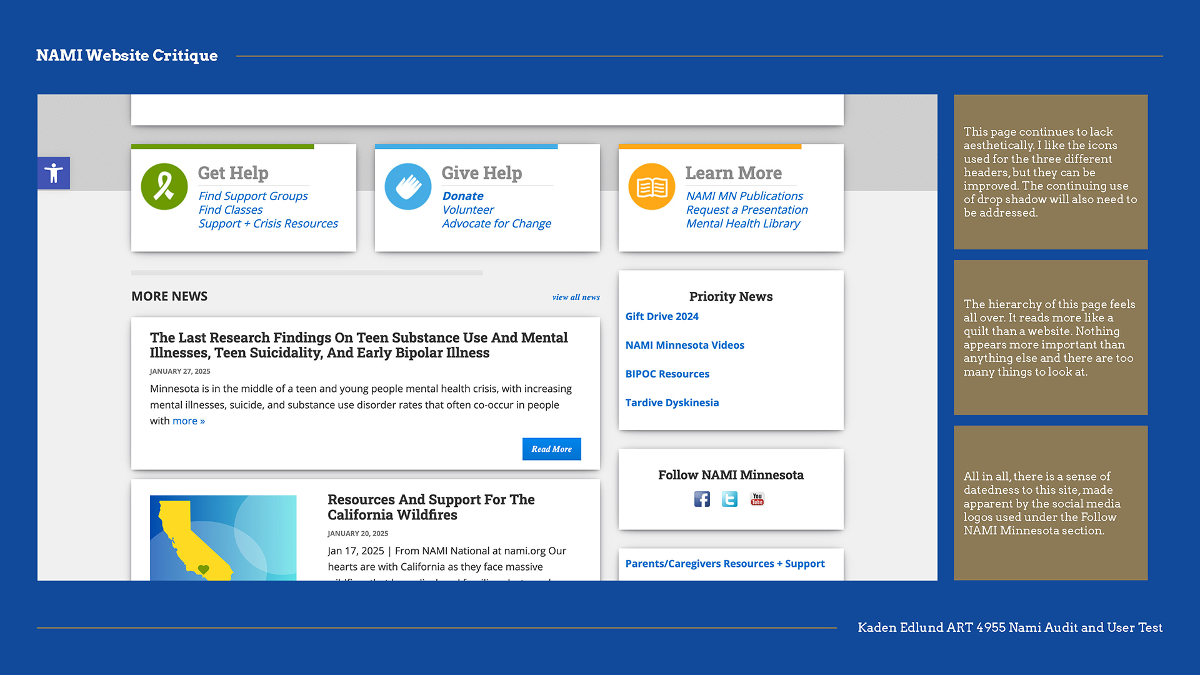Click the Kaden Edlund ART 4955 footer text

pyautogui.click(x=1010, y=627)
